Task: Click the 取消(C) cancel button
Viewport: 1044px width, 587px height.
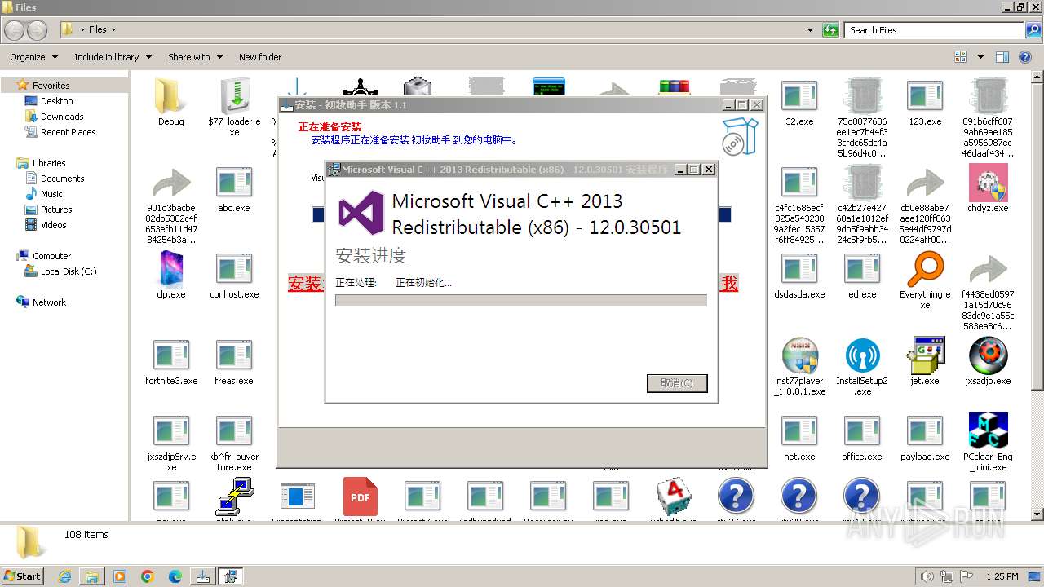Action: pyautogui.click(x=677, y=383)
